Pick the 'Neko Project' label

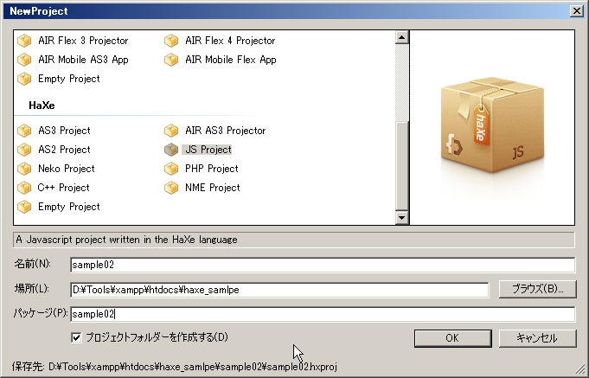(x=66, y=169)
